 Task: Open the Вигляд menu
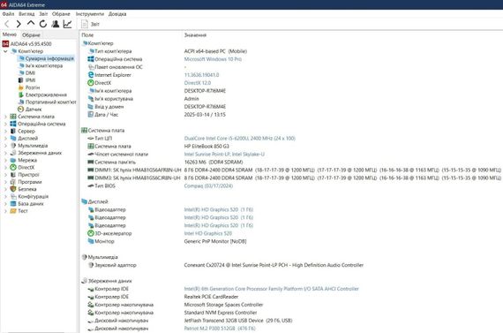coord(26,14)
